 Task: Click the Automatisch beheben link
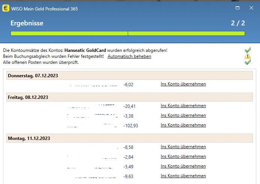click(129, 56)
